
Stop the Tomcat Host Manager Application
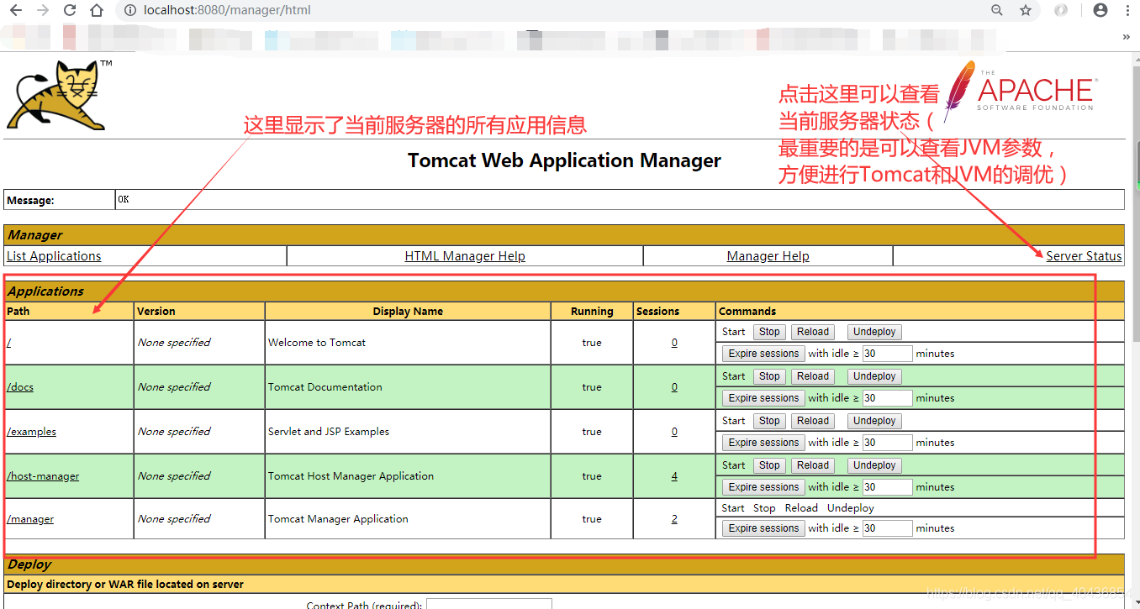[769, 465]
